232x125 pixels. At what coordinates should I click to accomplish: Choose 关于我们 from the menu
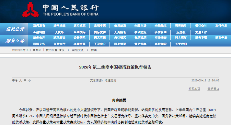click(181, 44)
